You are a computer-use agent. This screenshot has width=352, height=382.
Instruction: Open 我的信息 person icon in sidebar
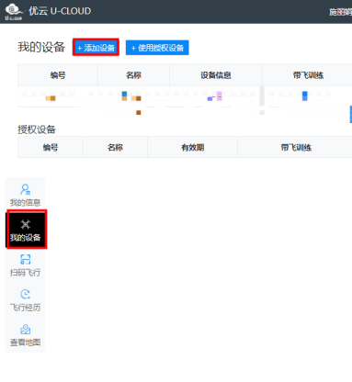25,189
